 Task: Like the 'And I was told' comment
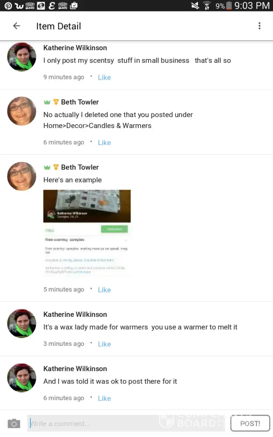(x=104, y=399)
